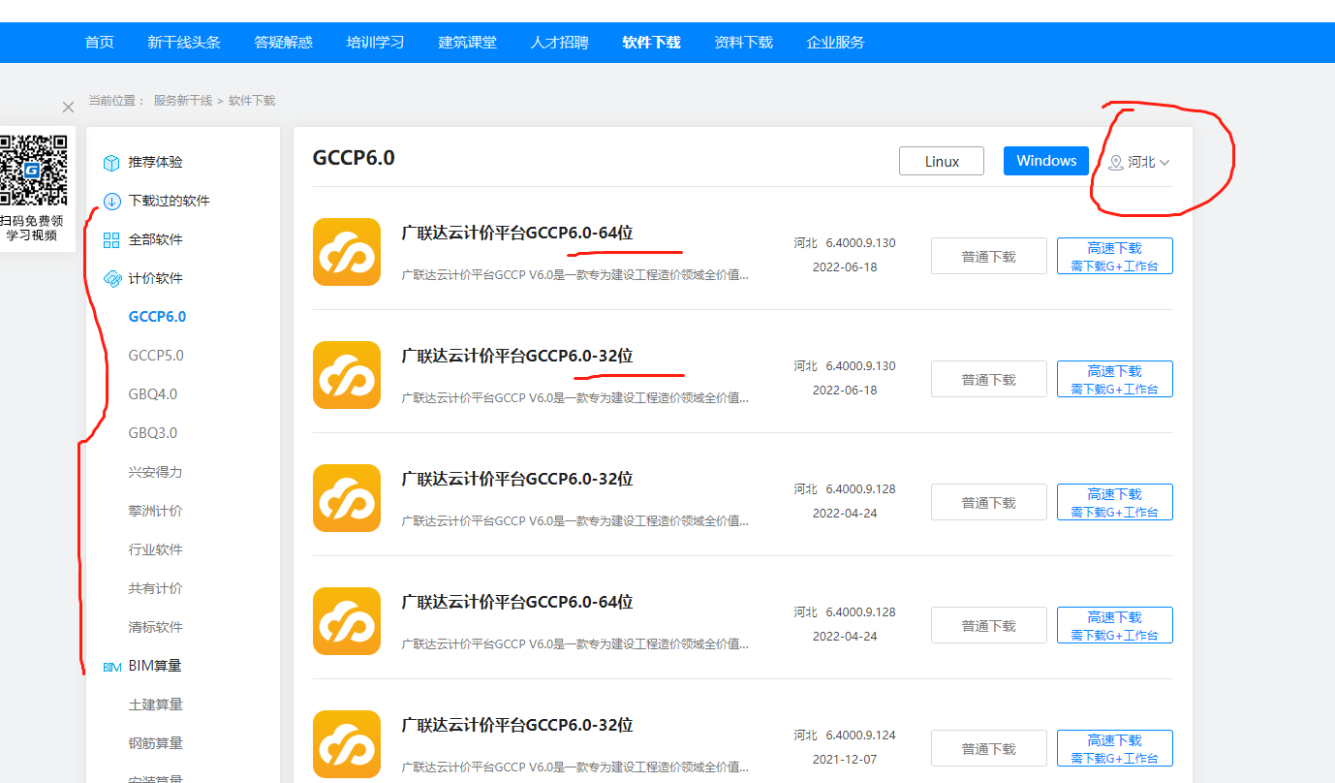Click the 计价软件 category icon
The height and width of the screenshot is (783, 1335).
tap(111, 278)
